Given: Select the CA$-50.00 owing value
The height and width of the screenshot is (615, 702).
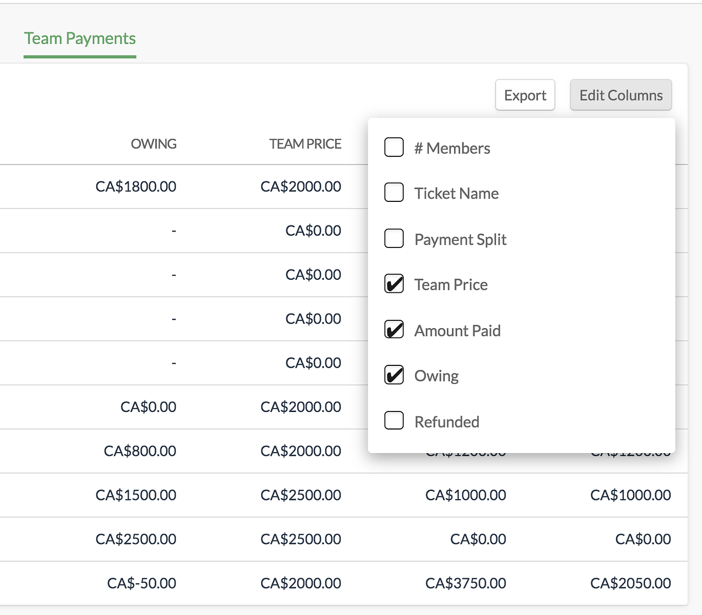Looking at the screenshot, I should click(141, 583).
